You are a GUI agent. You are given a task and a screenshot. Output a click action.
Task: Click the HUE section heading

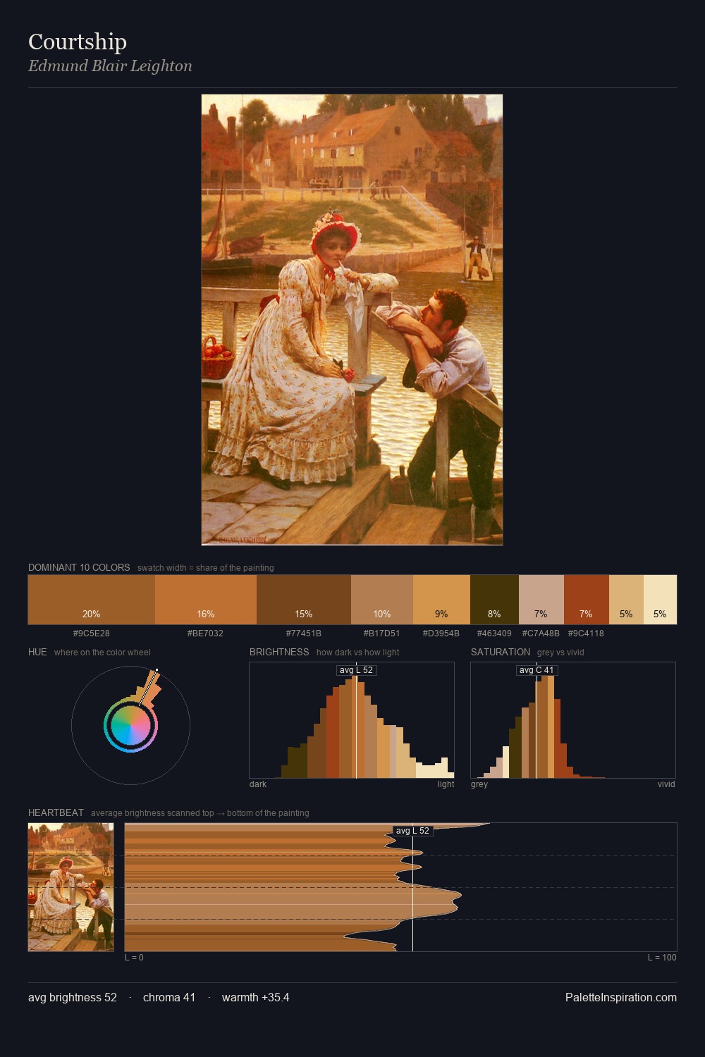pos(37,652)
